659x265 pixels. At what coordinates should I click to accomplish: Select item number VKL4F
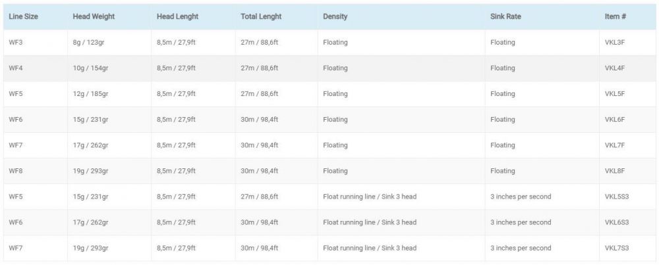tap(614, 68)
